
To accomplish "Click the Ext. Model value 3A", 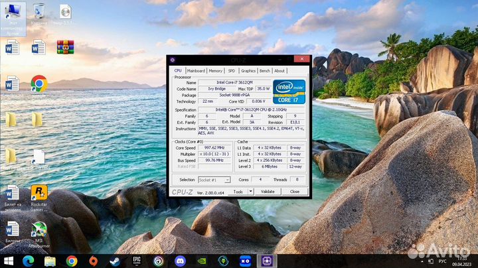I will point(252,122).
